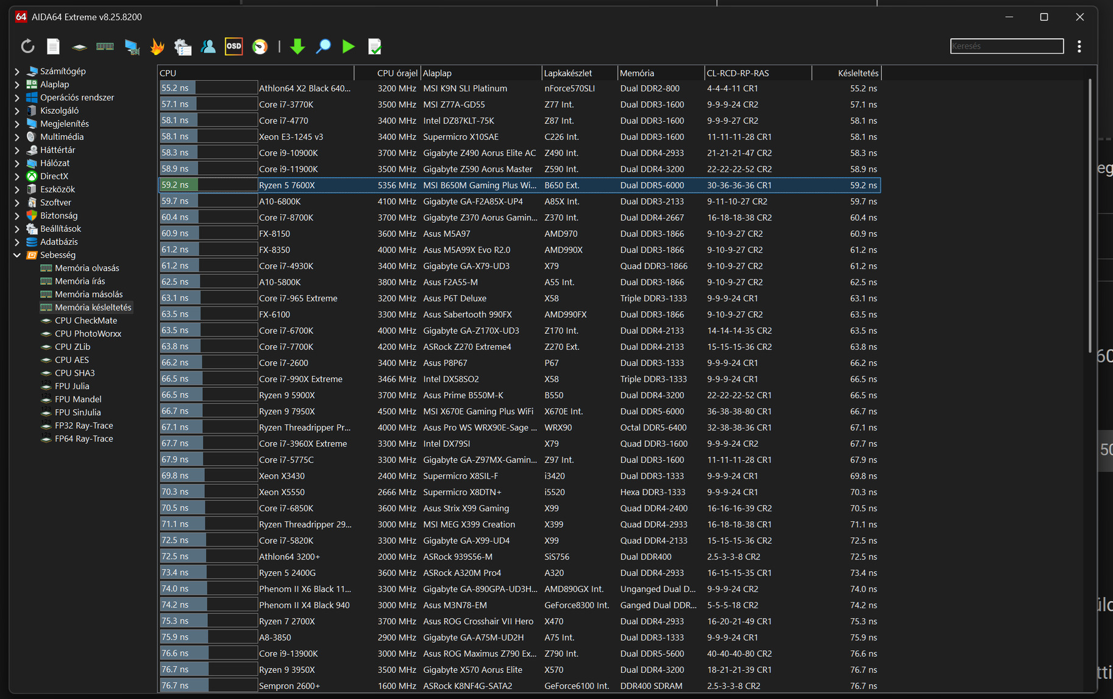The image size is (1113, 699).
Task: Open the three-dot options menu
Action: tap(1079, 46)
